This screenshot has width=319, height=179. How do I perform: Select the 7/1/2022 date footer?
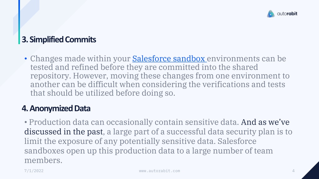pos(34,171)
